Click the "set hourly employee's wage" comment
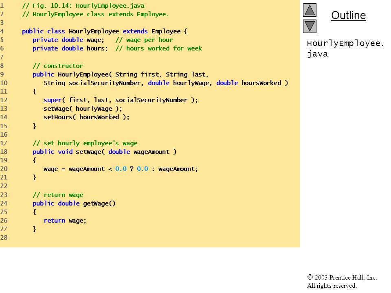 85,143
